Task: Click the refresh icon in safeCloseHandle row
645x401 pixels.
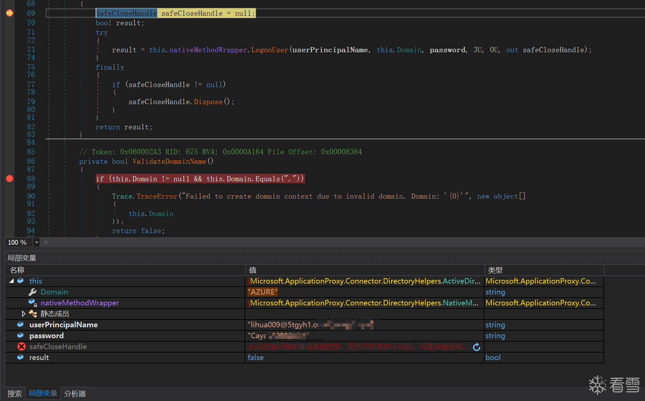Action: tap(477, 347)
